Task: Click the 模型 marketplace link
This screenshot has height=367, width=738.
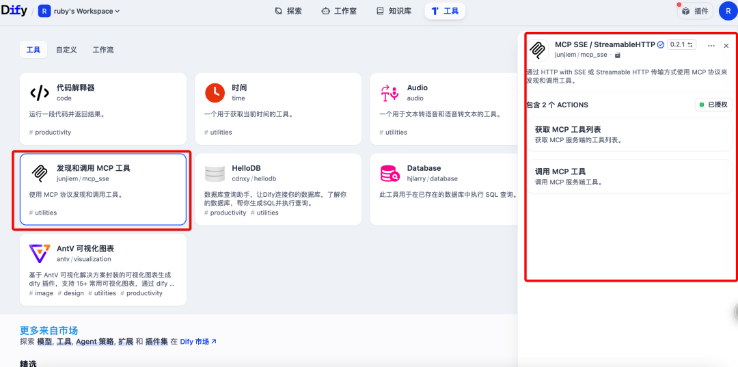Action: click(44, 342)
